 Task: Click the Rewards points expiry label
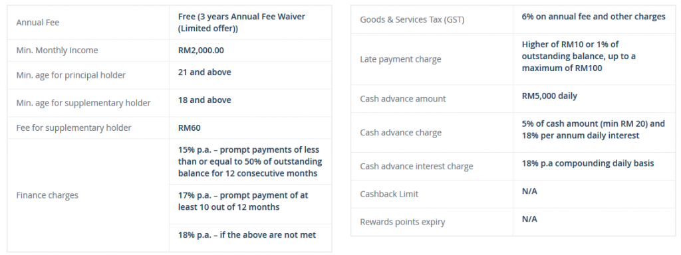402,222
